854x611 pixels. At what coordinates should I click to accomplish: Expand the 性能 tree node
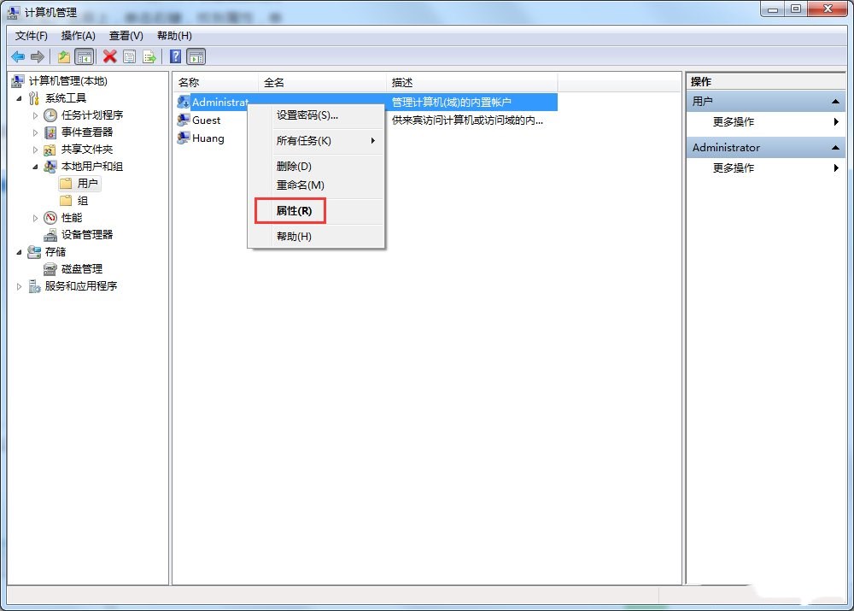35,218
